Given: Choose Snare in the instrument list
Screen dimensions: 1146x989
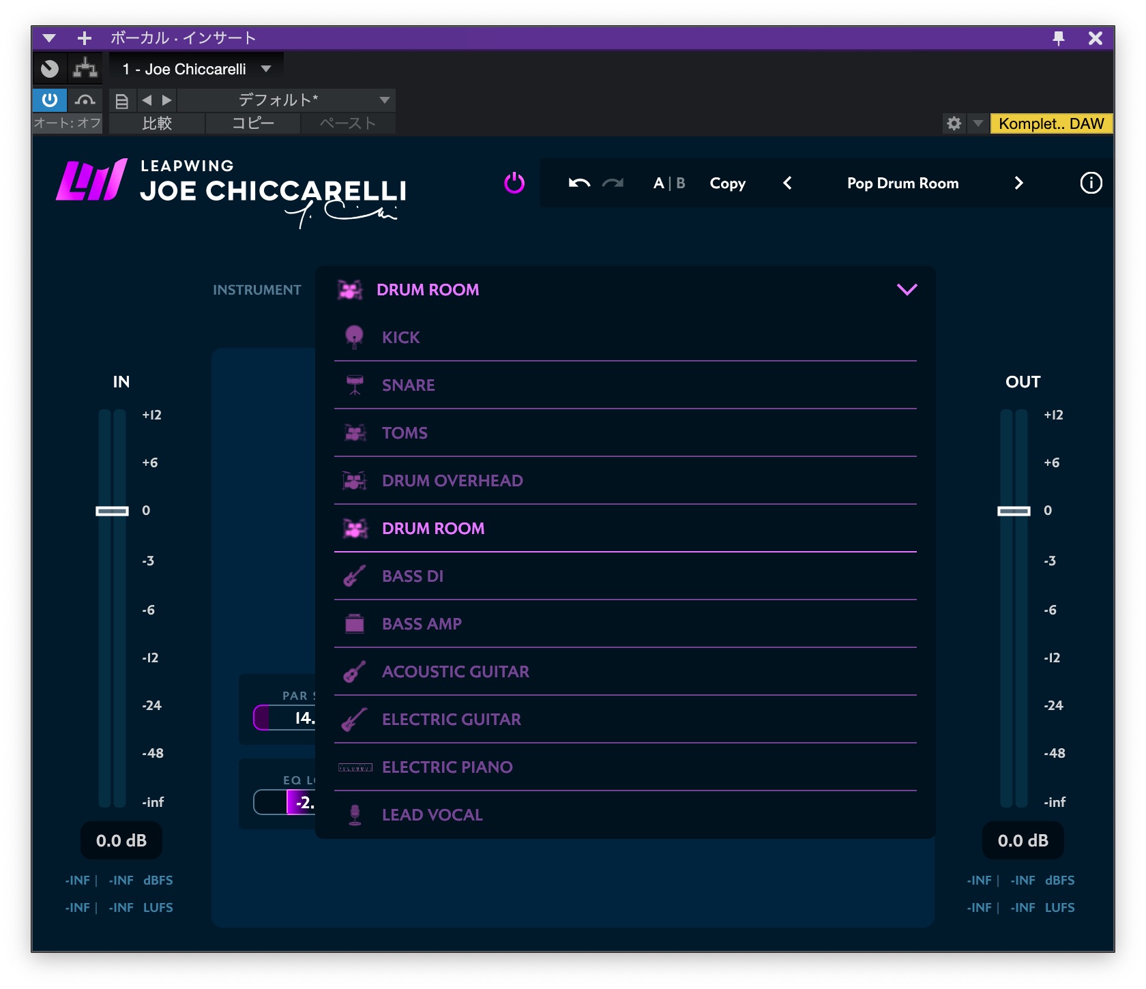Looking at the screenshot, I should (x=408, y=385).
